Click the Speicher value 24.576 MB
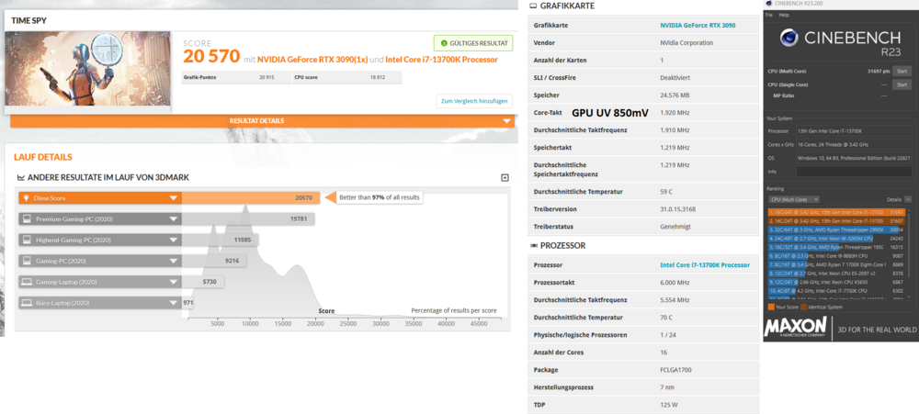 pos(675,95)
